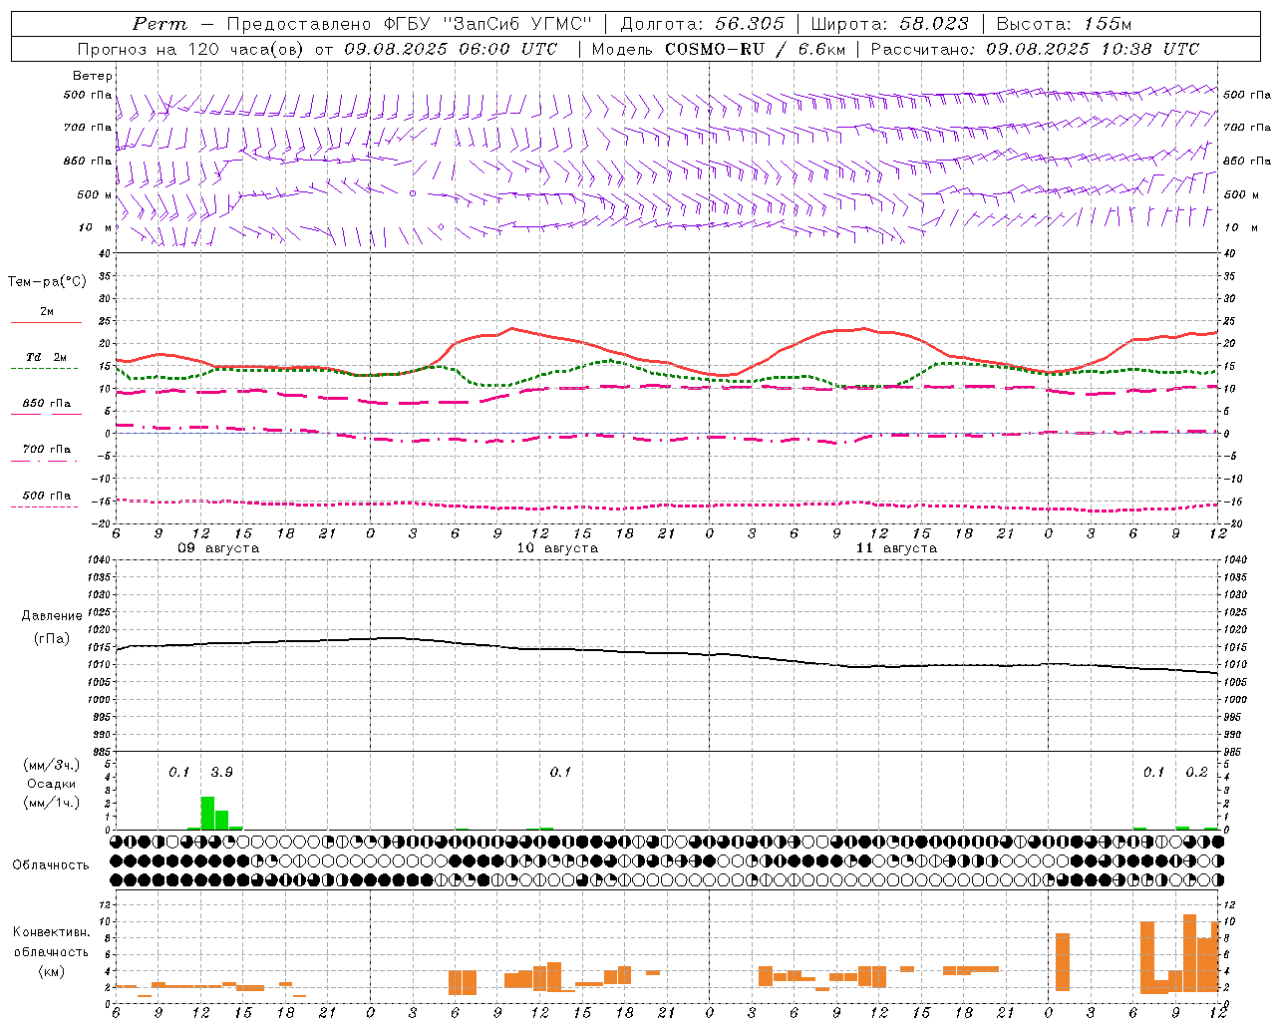Image resolution: width=1276 pixels, height=1021 pixels.
Task: Click the tallest green precipitation bar
Action: tap(207, 813)
